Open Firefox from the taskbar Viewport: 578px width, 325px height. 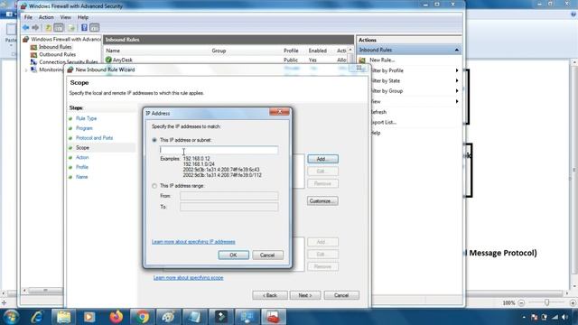[x=117, y=317]
